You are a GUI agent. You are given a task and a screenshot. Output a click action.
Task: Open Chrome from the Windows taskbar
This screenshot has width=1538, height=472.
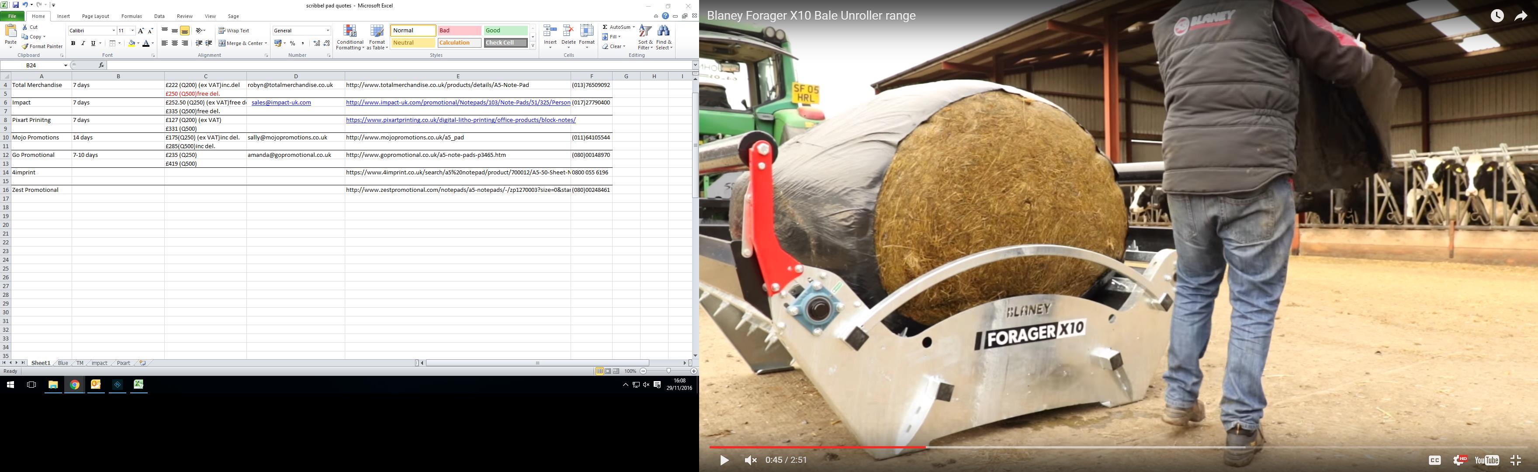(x=75, y=385)
